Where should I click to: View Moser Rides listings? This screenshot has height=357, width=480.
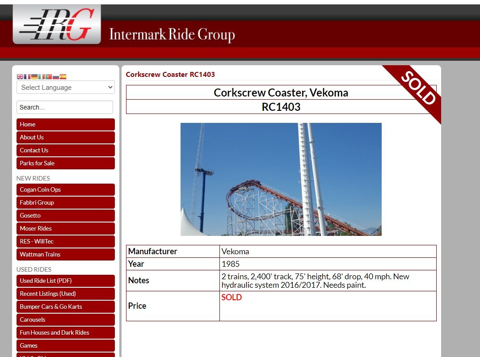[x=66, y=228]
